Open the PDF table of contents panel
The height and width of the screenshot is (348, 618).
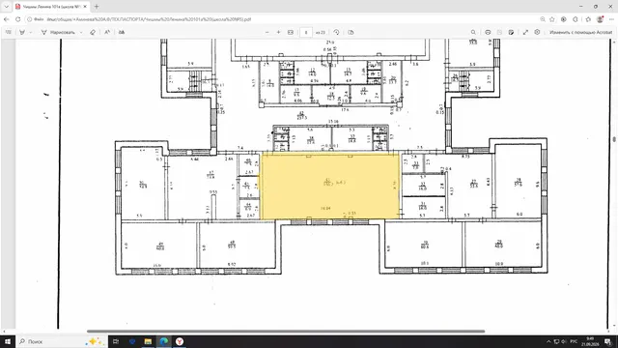[x=9, y=32]
